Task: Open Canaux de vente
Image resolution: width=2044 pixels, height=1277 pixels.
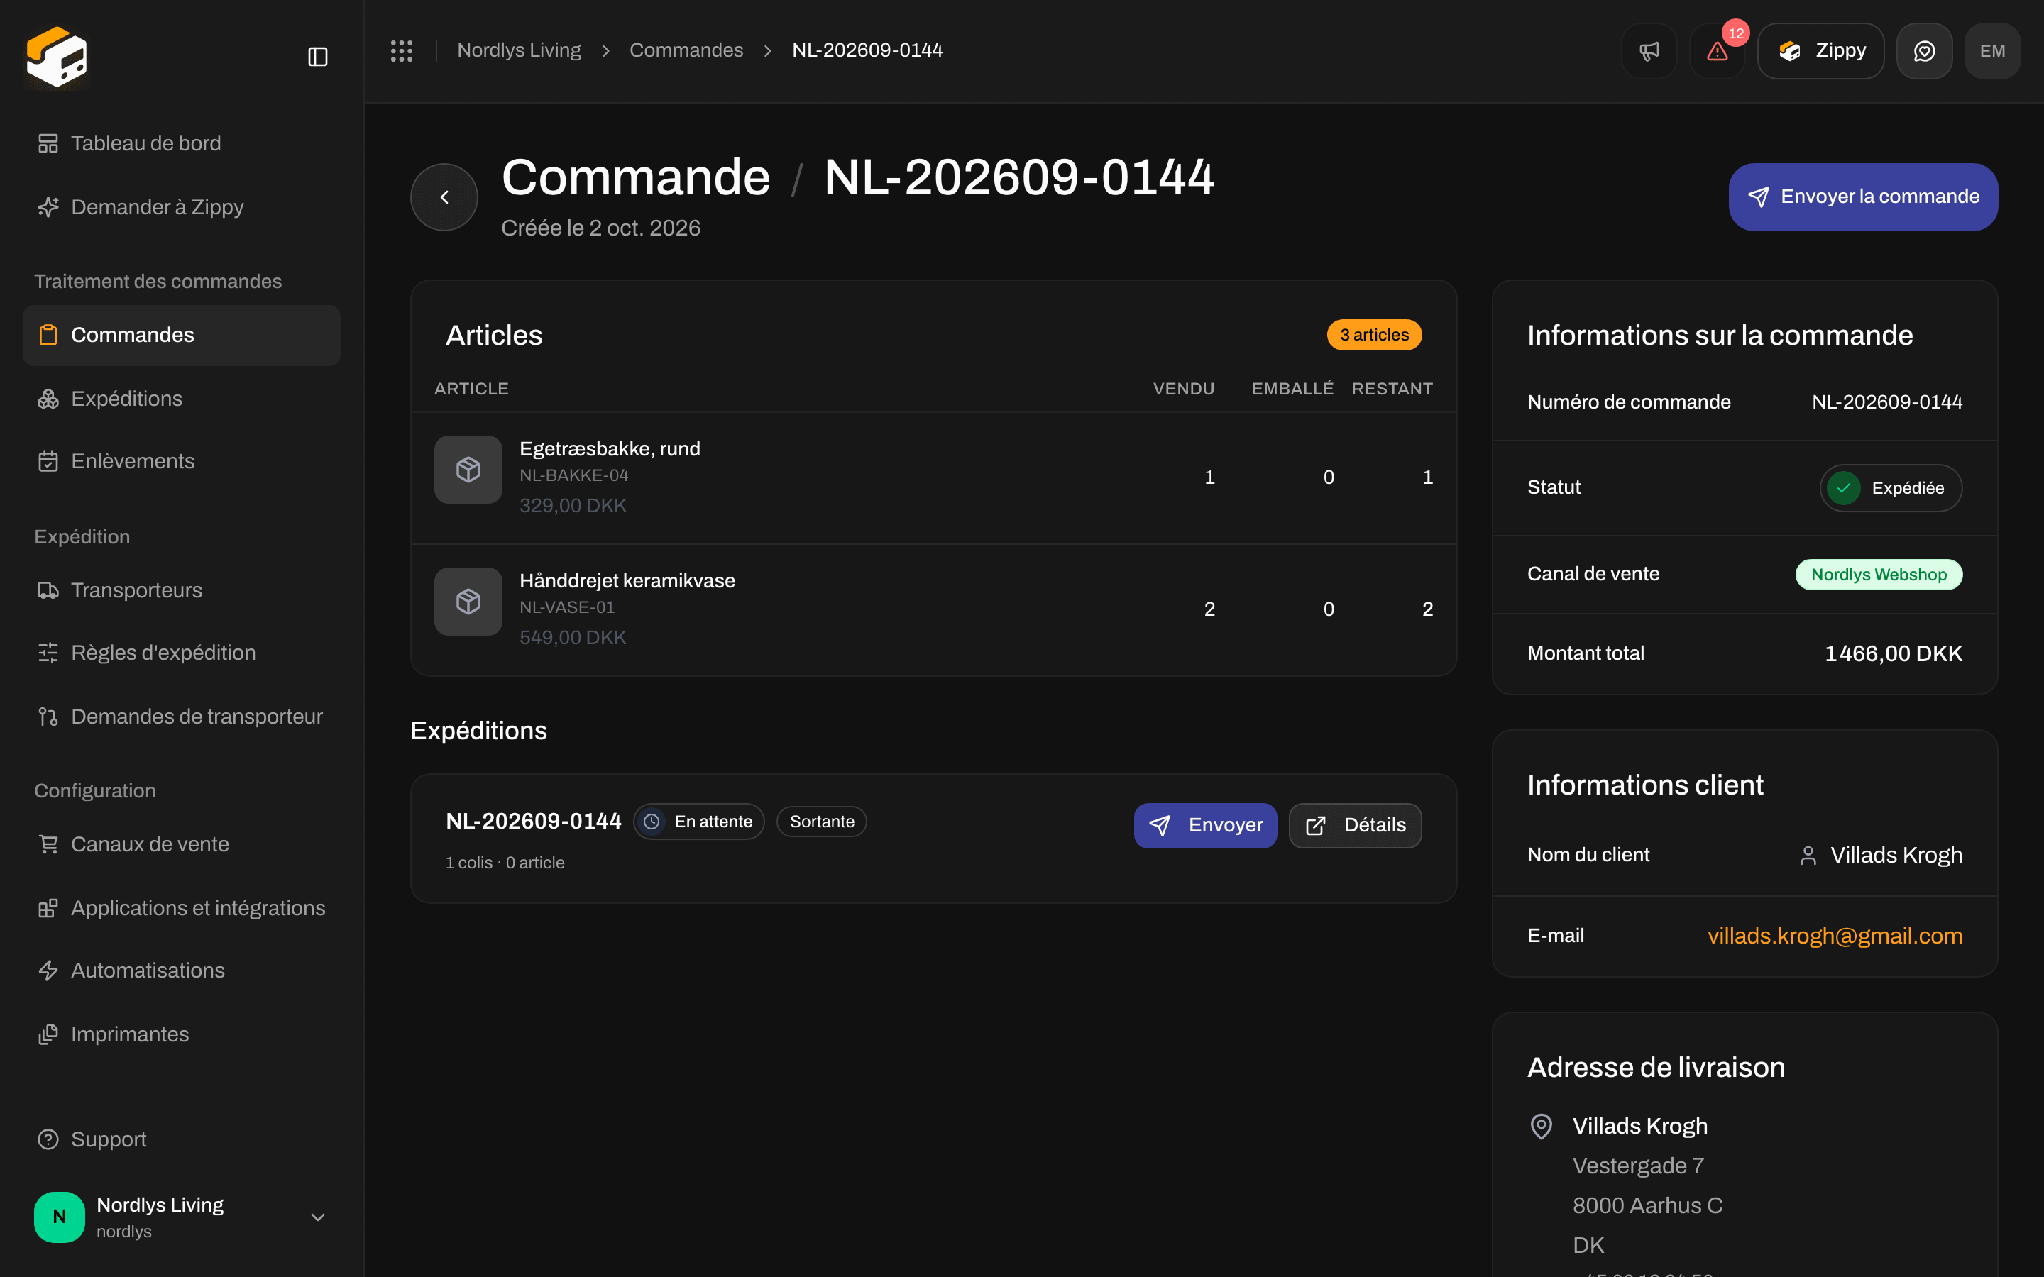Action: (x=182, y=844)
